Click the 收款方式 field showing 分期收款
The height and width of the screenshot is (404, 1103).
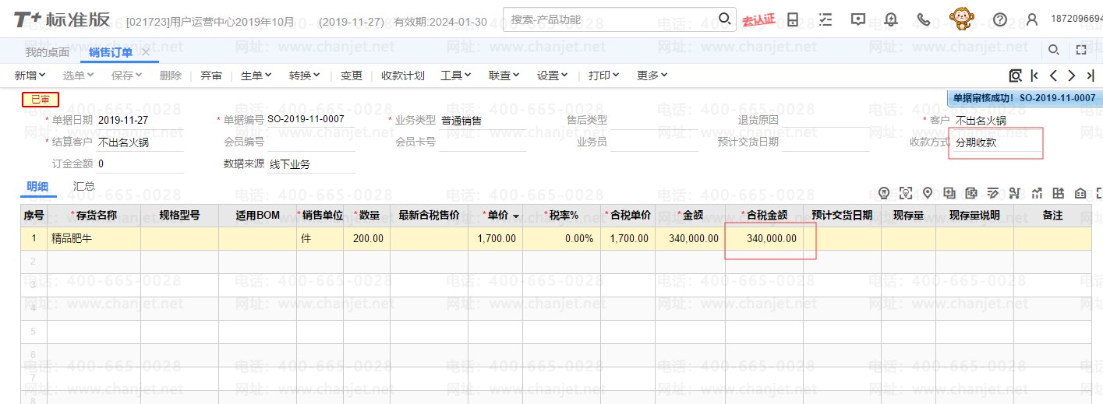(998, 143)
